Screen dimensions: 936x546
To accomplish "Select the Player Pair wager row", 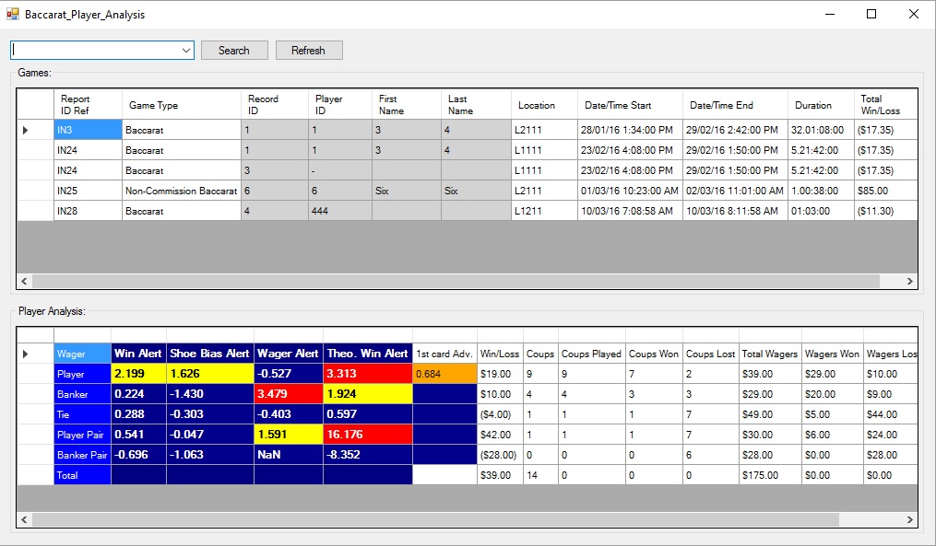I will pos(82,435).
